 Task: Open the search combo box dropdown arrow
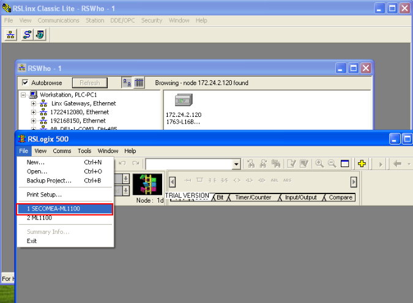coord(237,164)
